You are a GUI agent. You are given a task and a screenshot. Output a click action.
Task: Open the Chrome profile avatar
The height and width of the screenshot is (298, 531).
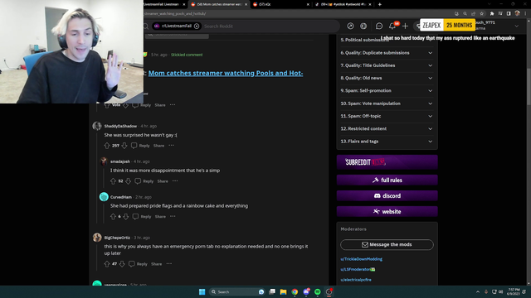(x=517, y=13)
